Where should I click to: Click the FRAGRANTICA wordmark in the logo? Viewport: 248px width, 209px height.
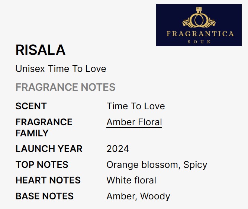coord(200,34)
